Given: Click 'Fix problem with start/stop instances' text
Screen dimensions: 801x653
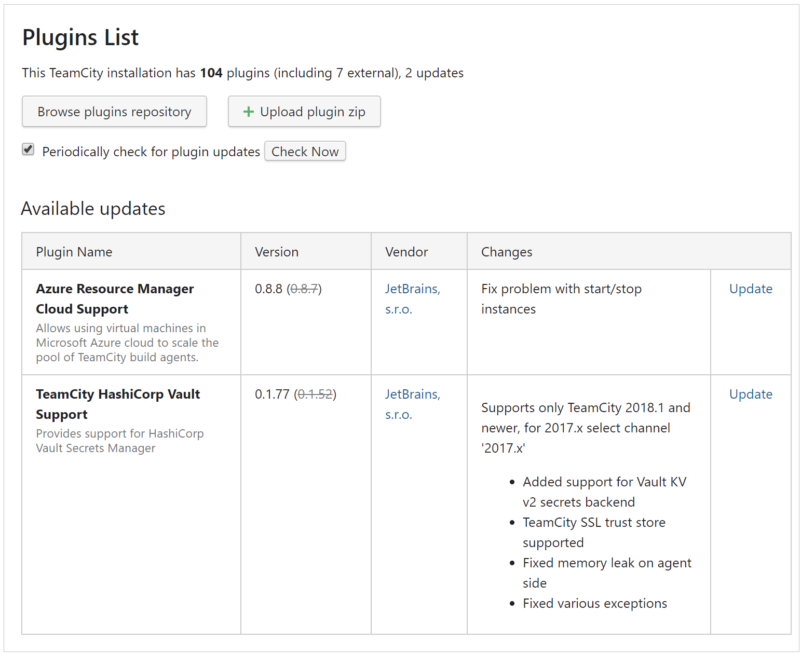Looking at the screenshot, I should [561, 299].
